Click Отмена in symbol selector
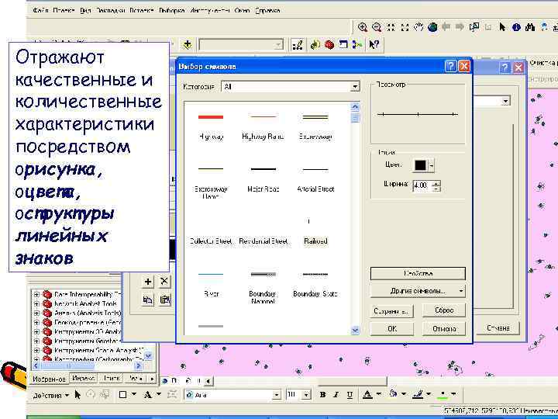The image size is (558, 419). [444, 329]
